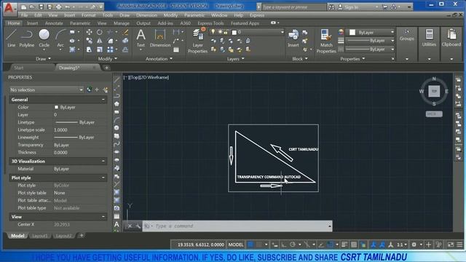Toggle MODEL space button in status bar
466x262 pixels.
pyautogui.click(x=236, y=245)
